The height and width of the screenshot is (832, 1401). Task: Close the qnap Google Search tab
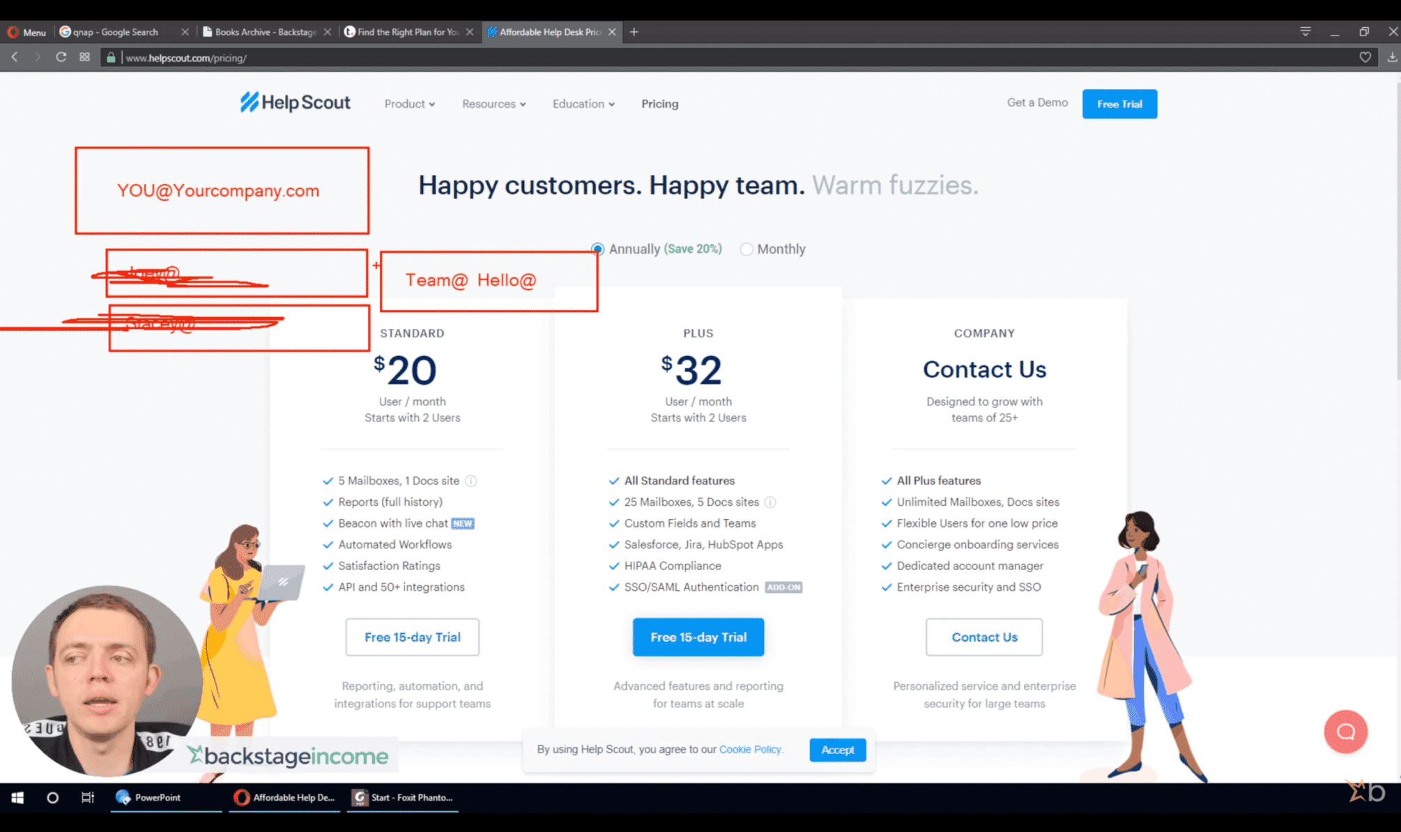185,32
